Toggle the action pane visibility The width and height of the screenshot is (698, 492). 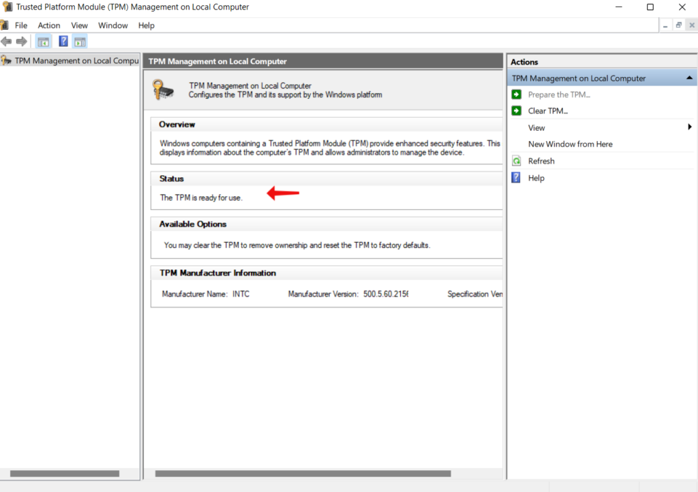coord(79,41)
